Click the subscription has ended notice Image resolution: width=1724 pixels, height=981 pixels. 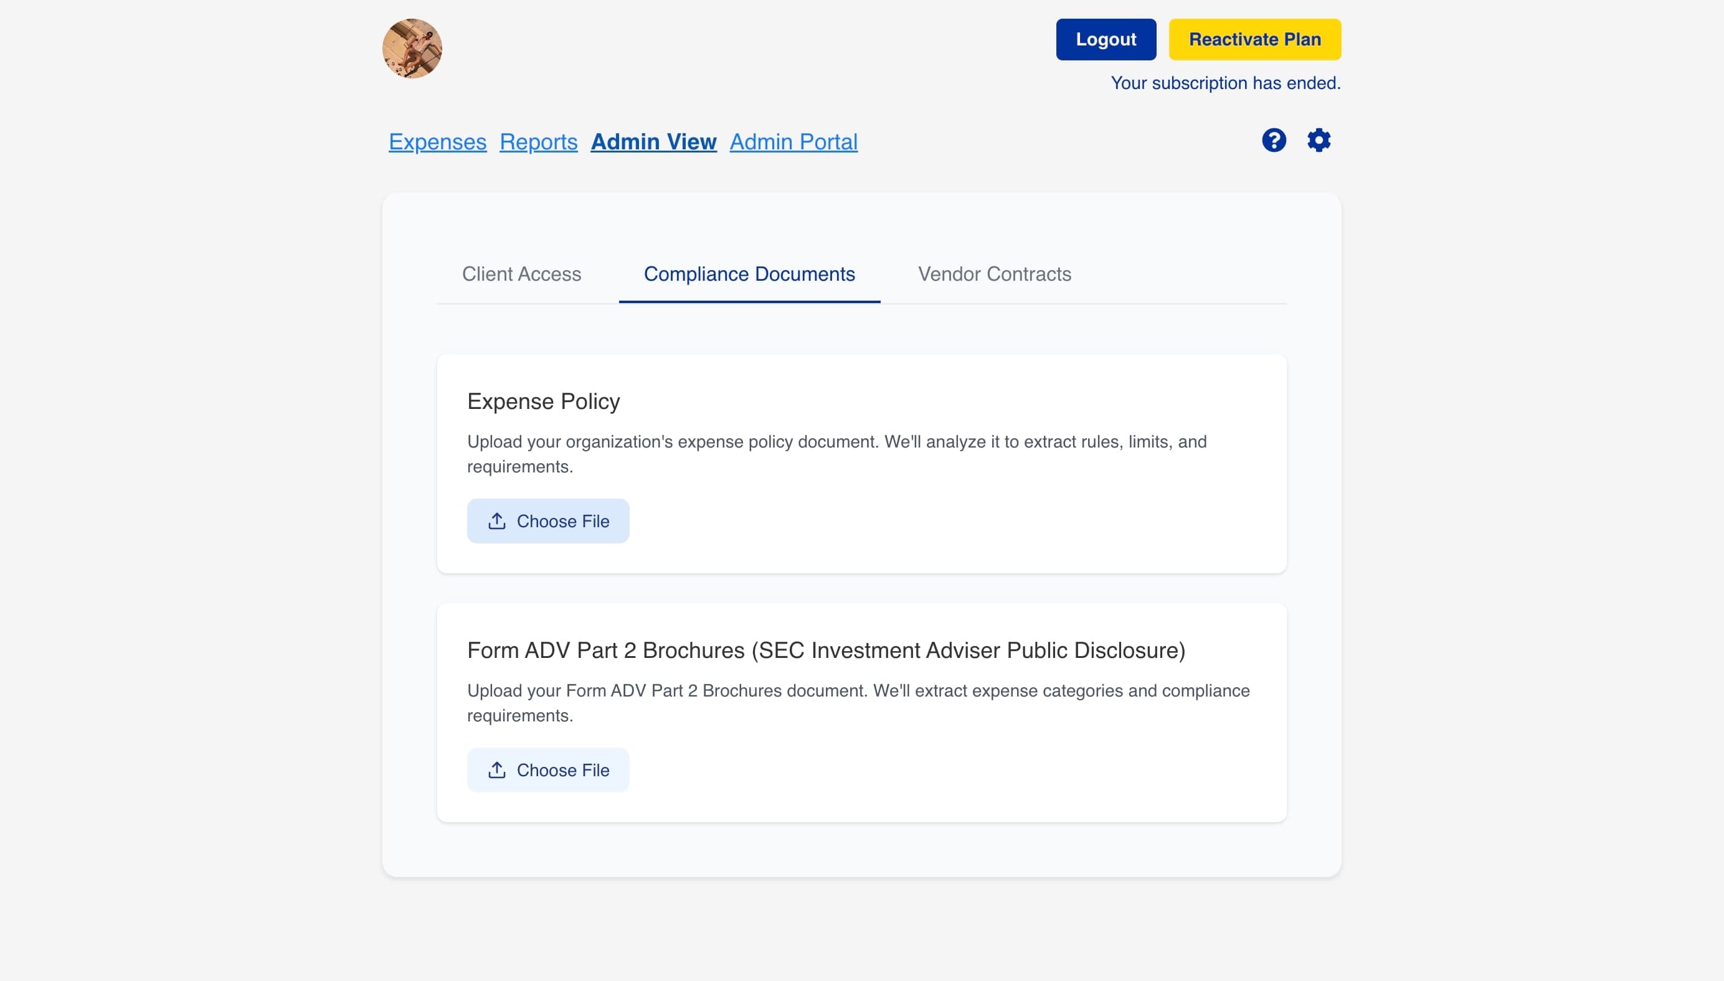coord(1225,83)
